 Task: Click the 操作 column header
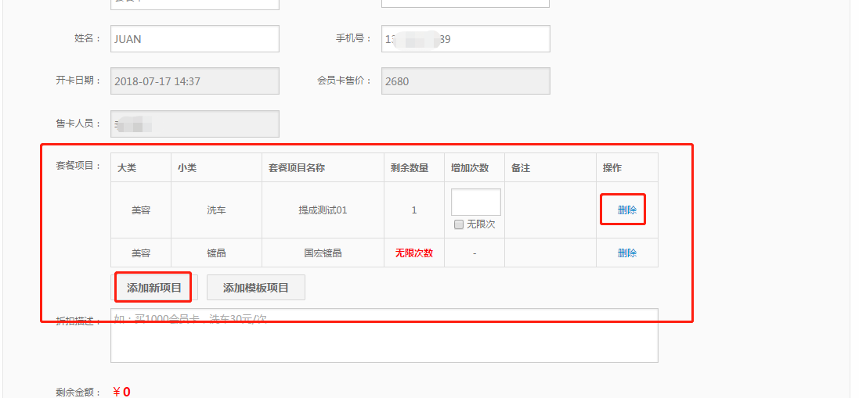point(612,168)
